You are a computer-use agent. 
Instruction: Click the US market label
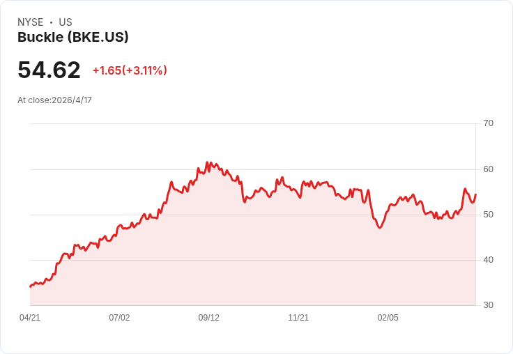(x=66, y=22)
